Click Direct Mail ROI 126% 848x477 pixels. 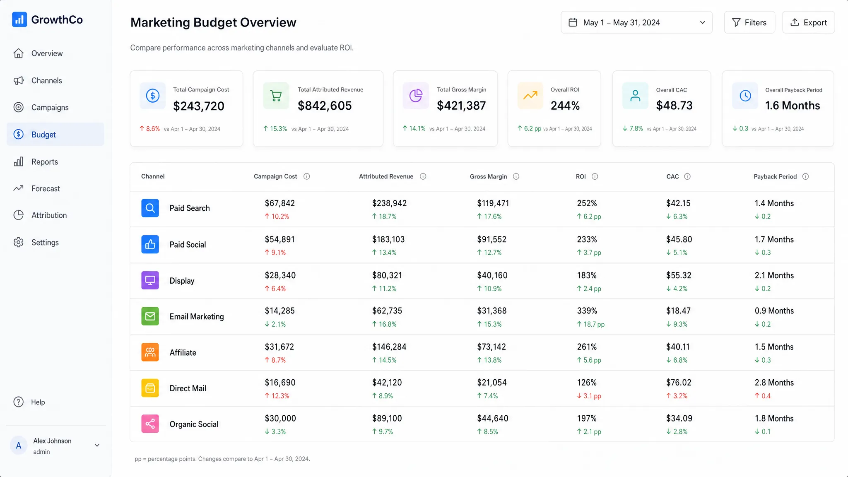pyautogui.click(x=587, y=383)
